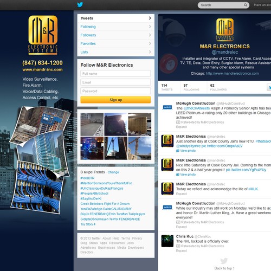Open the blue-lit venue photo thumbnail
This screenshot has height=271, width=271.
coord(92,148)
